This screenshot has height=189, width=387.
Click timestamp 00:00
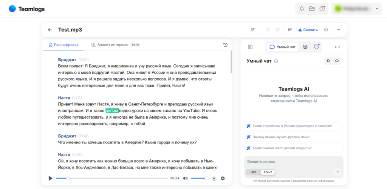[x=84, y=59]
